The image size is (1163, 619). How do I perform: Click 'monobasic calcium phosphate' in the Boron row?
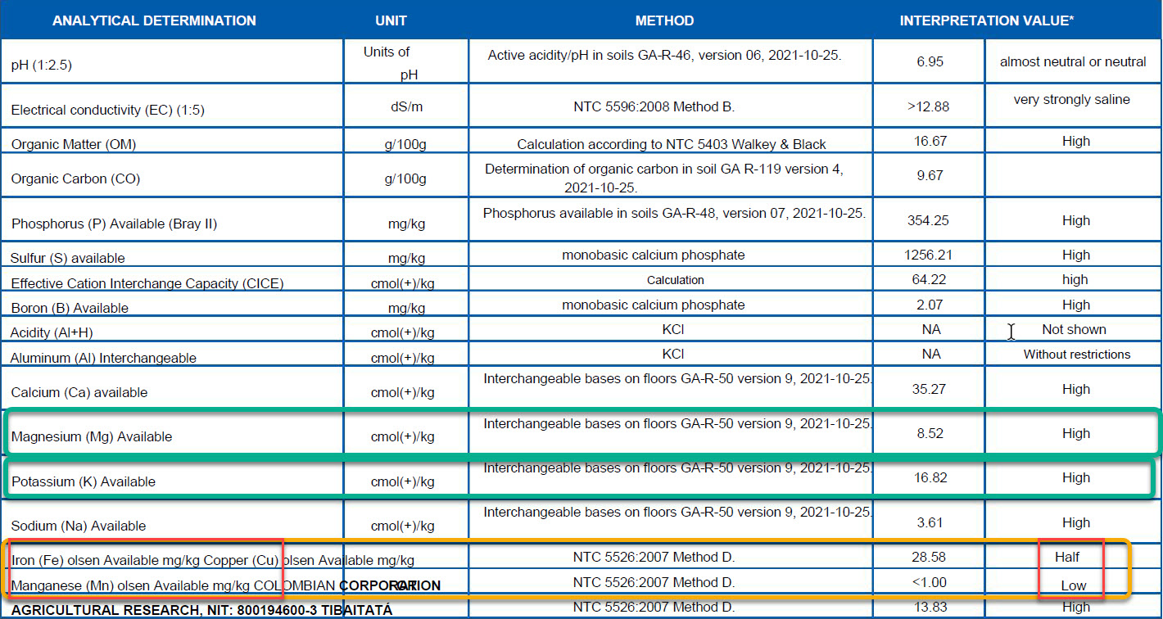coord(654,305)
